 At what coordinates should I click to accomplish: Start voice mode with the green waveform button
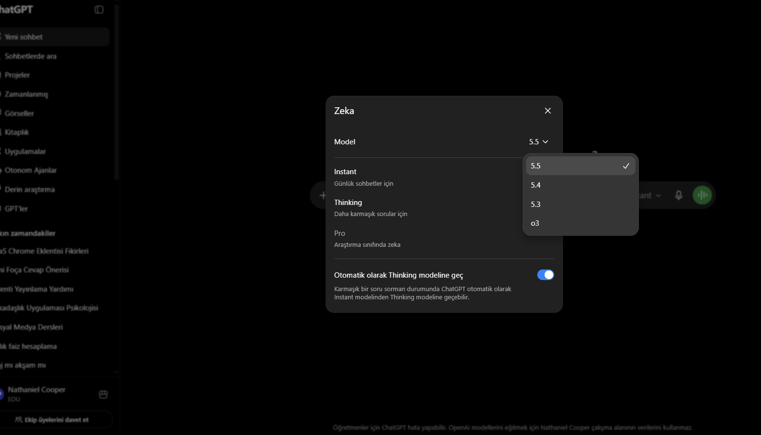coord(702,195)
